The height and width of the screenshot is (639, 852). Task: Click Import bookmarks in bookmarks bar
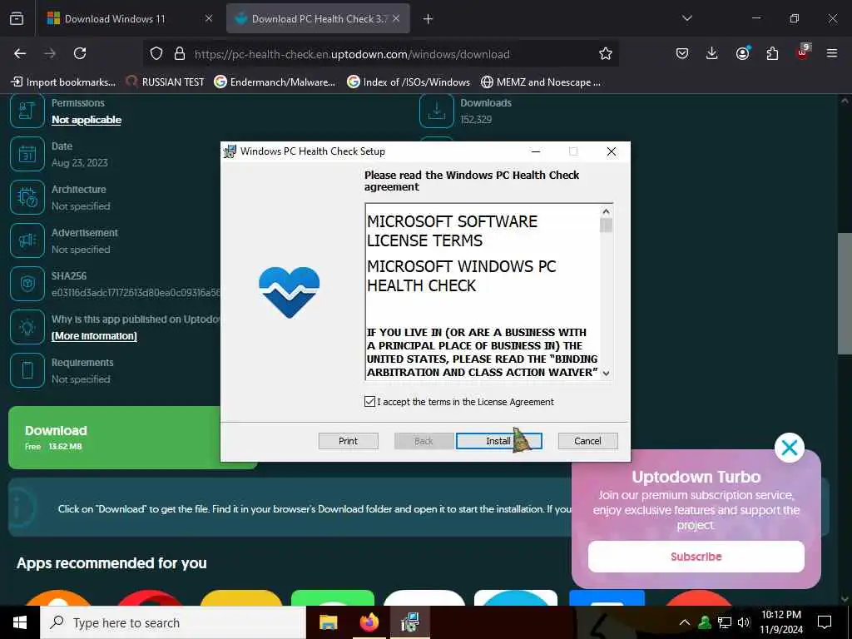[63, 82]
